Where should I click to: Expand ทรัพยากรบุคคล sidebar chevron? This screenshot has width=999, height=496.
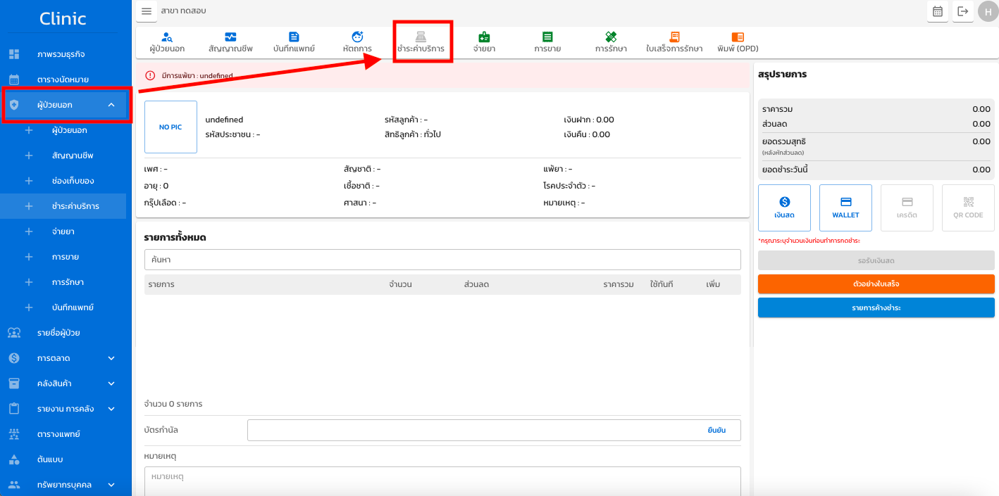(111, 485)
